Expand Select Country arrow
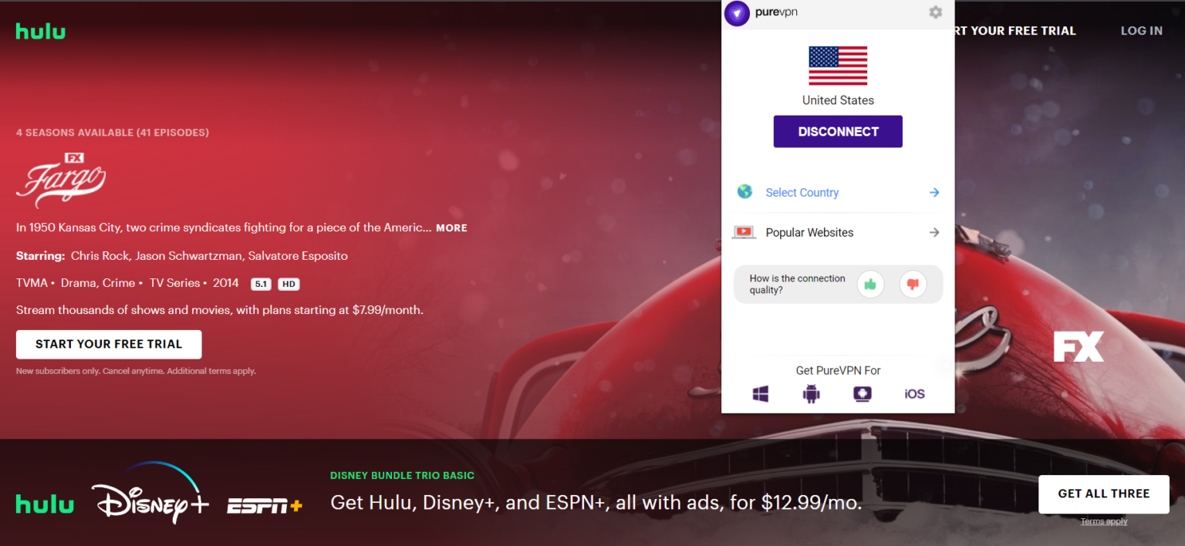Image resolution: width=1185 pixels, height=546 pixels. click(933, 193)
